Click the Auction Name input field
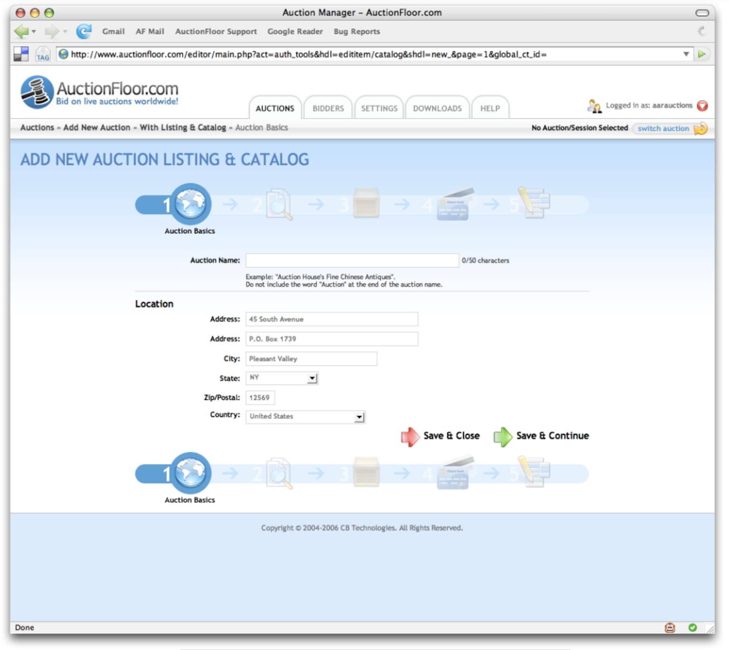 (352, 260)
